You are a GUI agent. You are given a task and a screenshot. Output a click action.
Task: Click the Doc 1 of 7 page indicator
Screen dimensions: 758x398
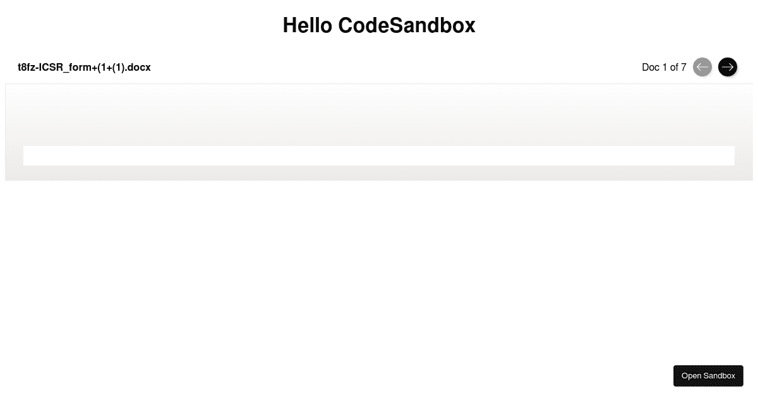point(664,67)
